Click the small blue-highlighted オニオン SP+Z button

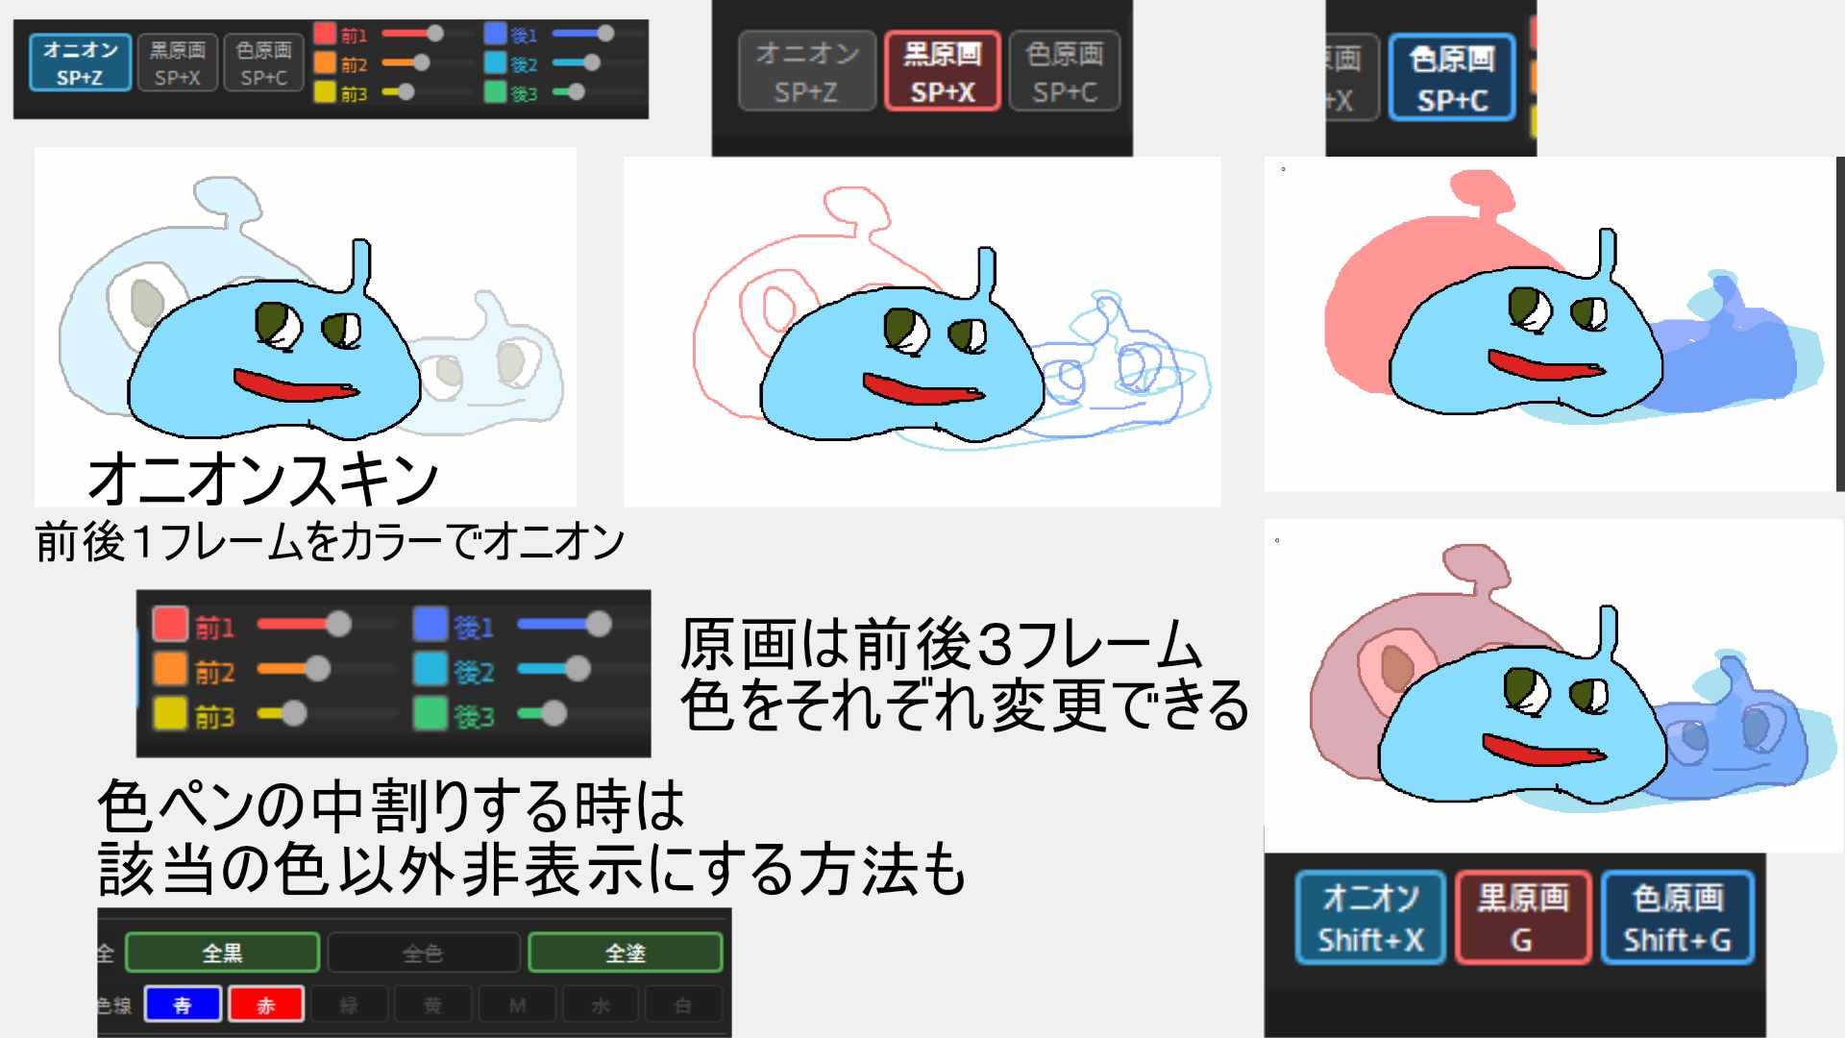click(x=80, y=62)
